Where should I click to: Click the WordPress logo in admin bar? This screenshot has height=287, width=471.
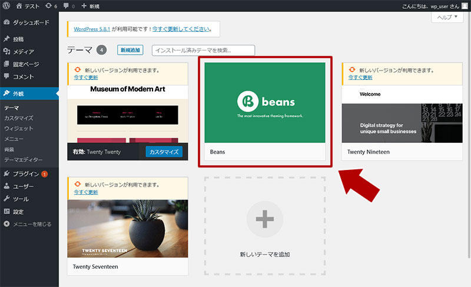[x=6, y=5]
